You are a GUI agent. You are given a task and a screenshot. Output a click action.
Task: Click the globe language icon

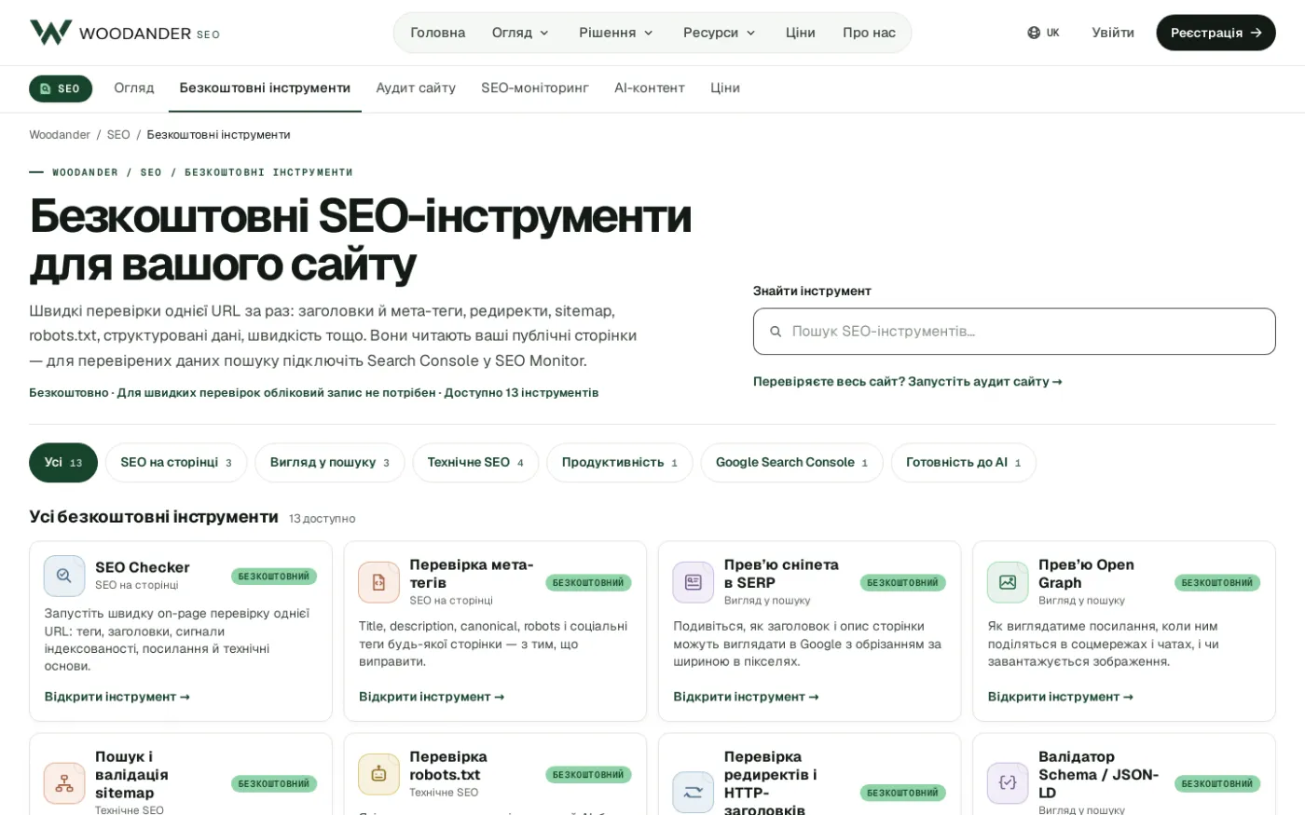(1034, 33)
